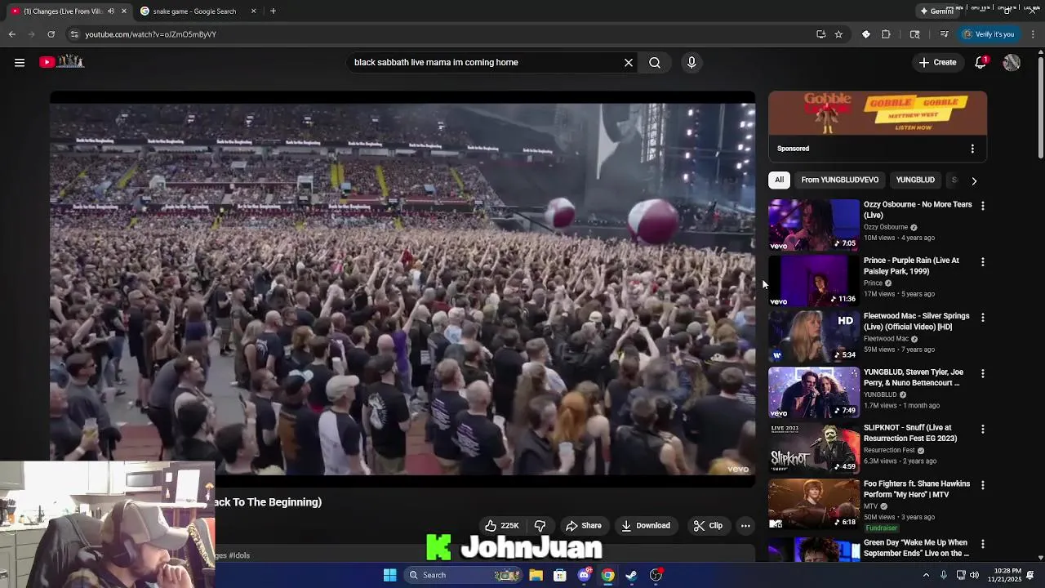This screenshot has height=588, width=1045.
Task: Bookmark this page with the star
Action: coord(838,34)
